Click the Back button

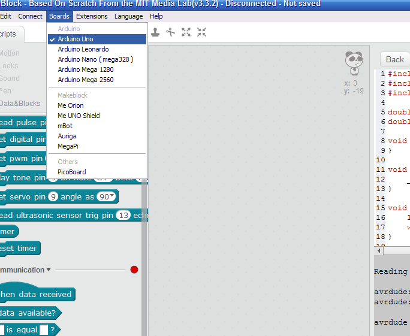(x=395, y=59)
